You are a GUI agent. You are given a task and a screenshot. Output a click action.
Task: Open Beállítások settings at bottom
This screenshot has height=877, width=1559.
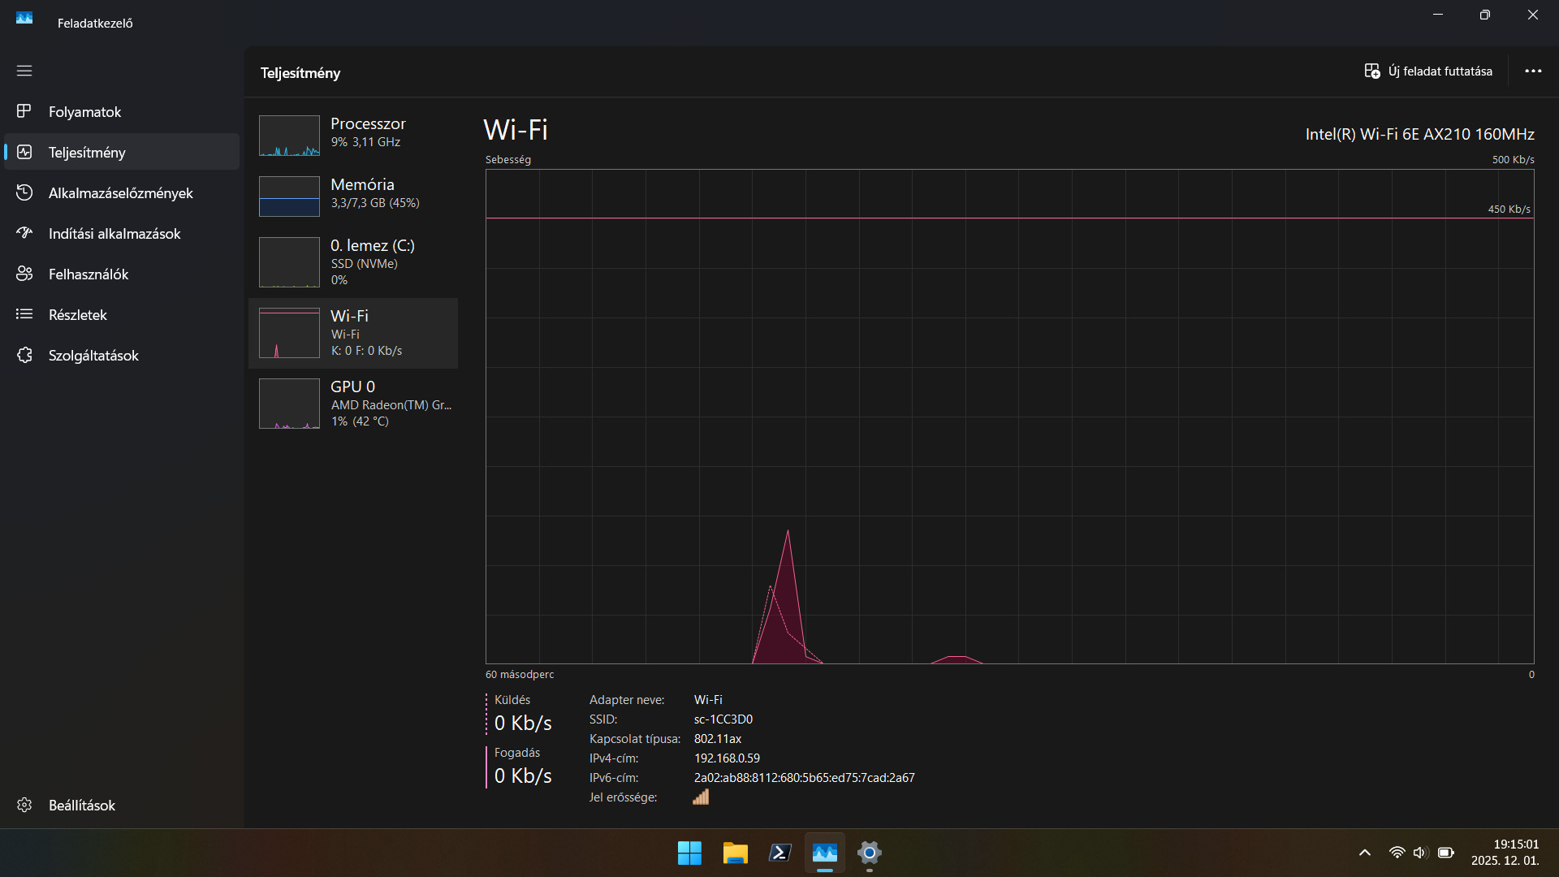81,806
